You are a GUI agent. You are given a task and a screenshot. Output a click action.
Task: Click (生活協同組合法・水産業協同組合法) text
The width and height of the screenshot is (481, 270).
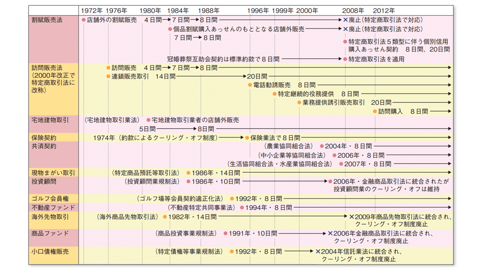tap(280, 164)
